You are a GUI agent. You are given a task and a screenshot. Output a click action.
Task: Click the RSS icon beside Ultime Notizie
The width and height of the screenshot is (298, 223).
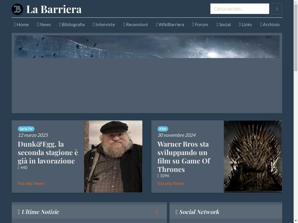157,212
